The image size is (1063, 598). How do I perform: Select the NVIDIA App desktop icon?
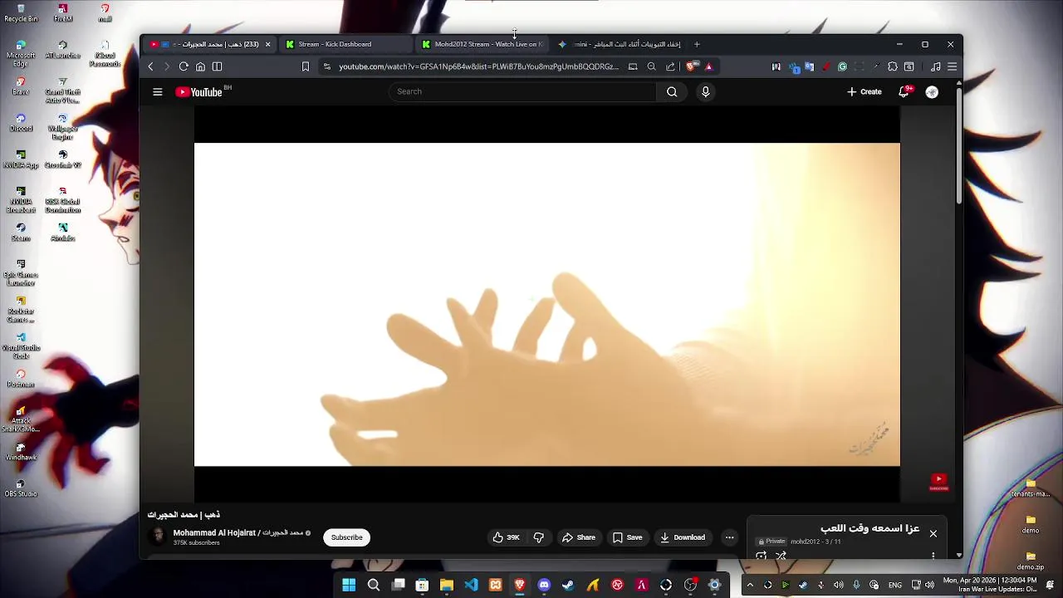(21, 159)
